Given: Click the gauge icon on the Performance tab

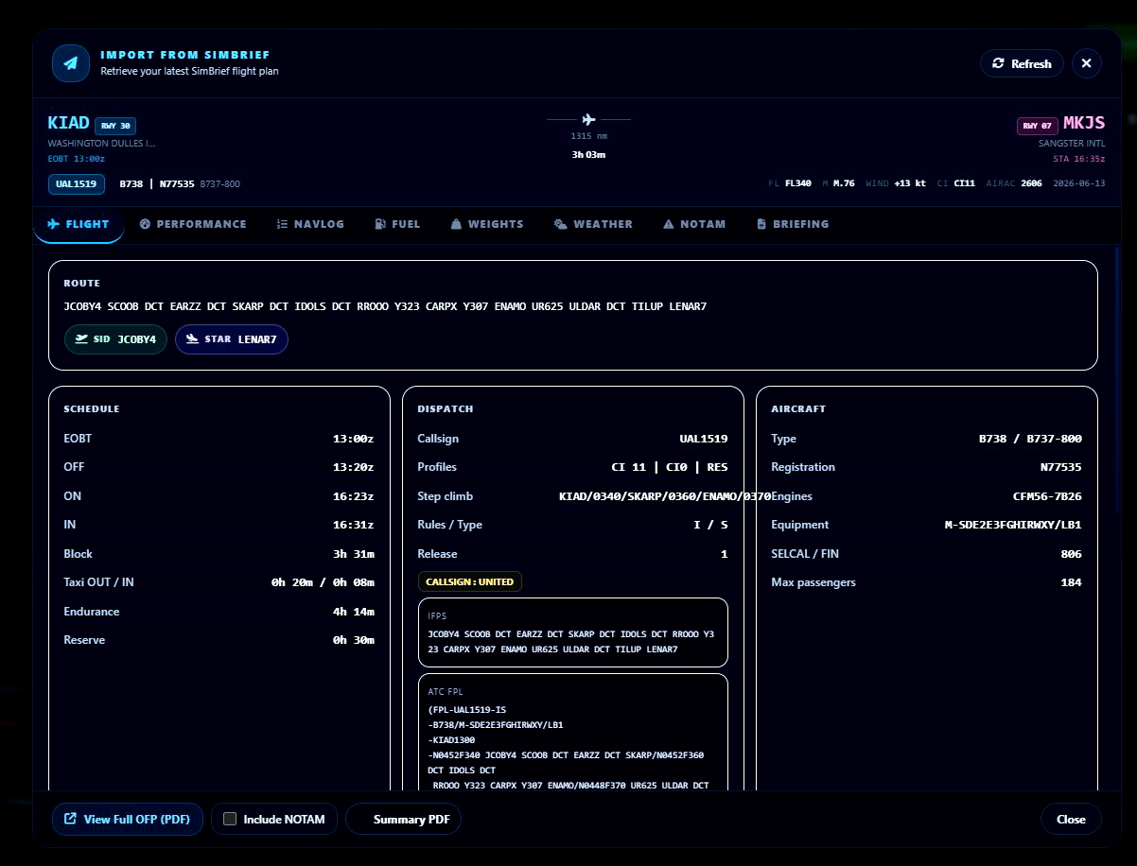Looking at the screenshot, I should [145, 224].
